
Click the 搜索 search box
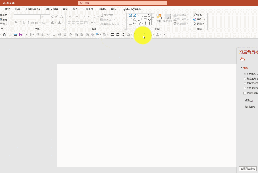point(122,3)
